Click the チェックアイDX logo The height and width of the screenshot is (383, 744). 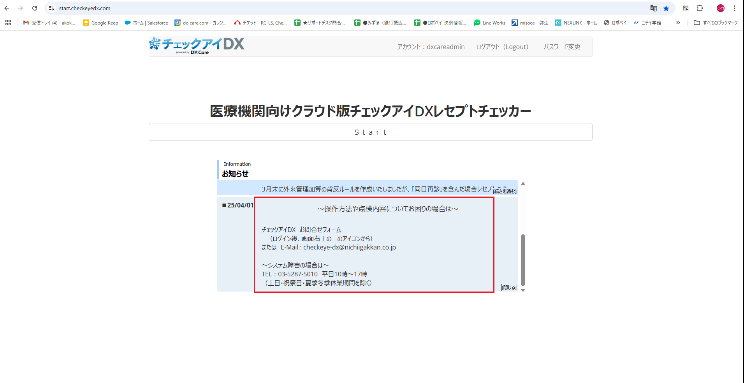(197, 46)
